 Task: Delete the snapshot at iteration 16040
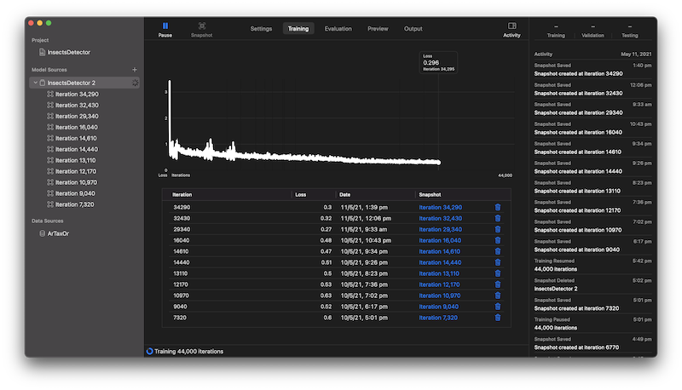pos(498,240)
